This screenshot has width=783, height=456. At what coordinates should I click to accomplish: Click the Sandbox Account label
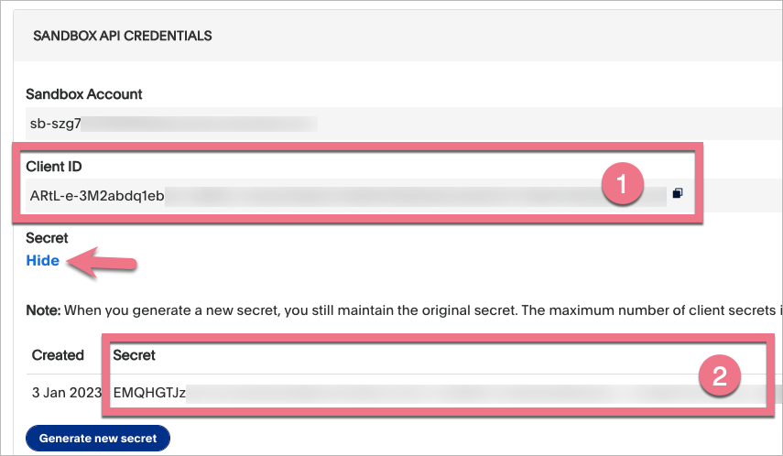84,94
